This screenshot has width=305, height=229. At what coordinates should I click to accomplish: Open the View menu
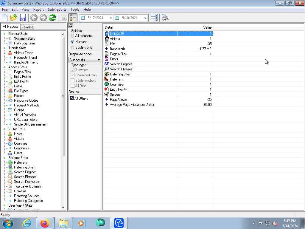click(25, 10)
